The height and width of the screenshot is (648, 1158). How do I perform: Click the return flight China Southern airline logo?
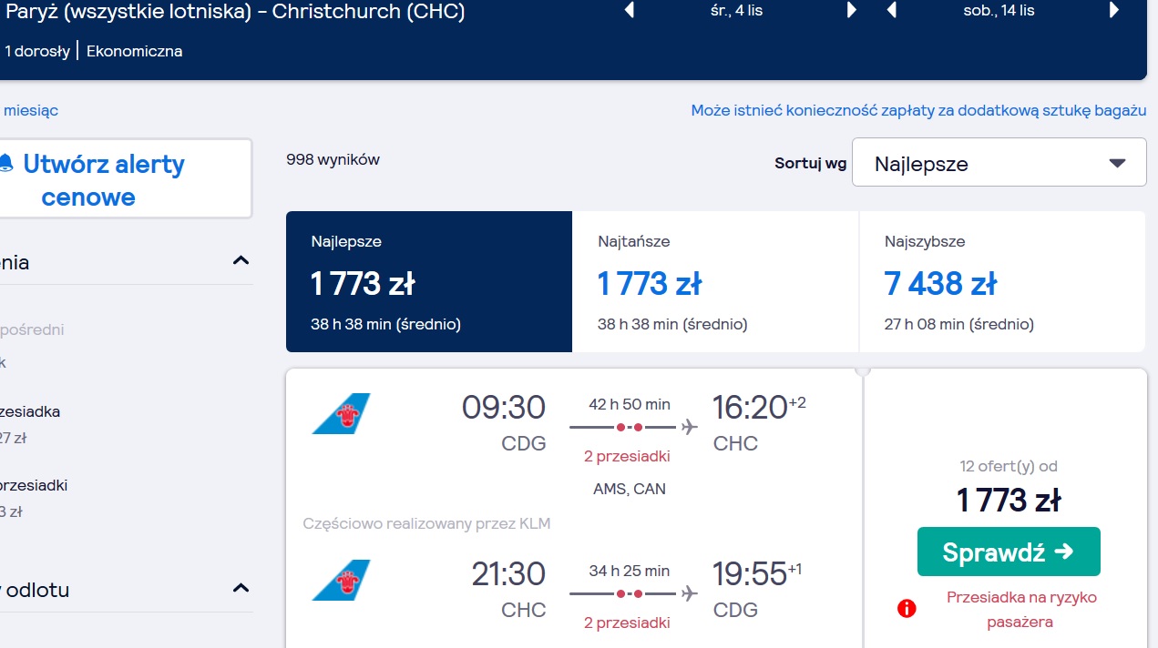tap(341, 580)
